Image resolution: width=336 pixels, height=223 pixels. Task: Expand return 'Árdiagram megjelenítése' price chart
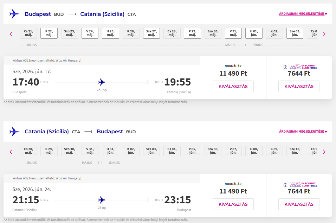click(x=303, y=132)
